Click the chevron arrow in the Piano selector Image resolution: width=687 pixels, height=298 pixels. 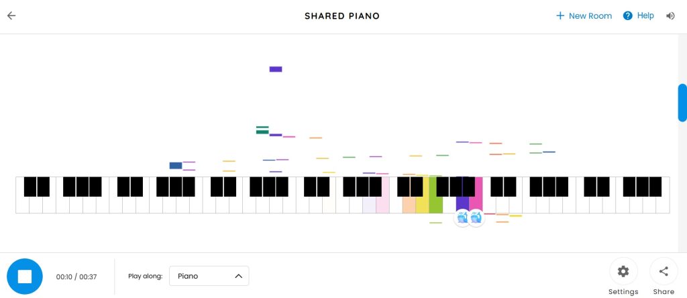(x=238, y=276)
